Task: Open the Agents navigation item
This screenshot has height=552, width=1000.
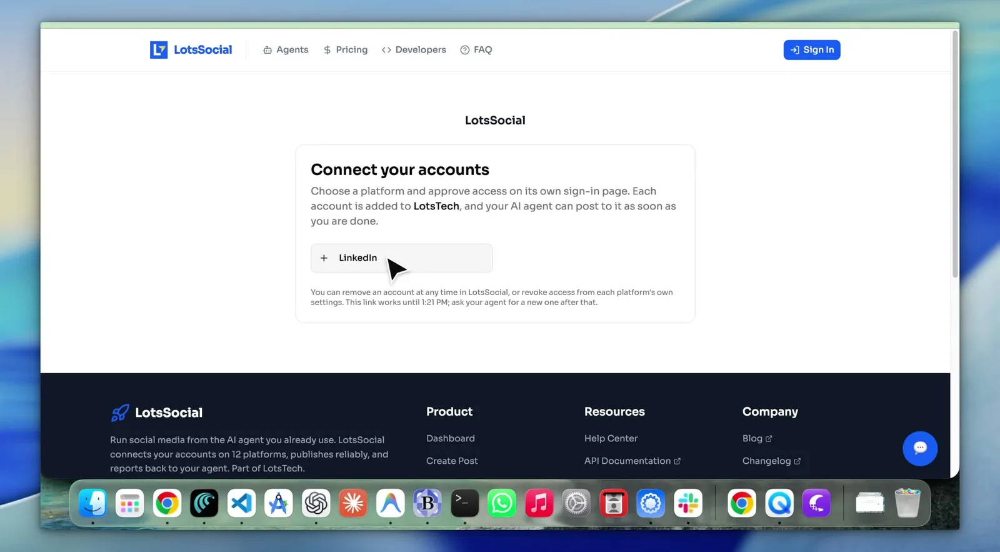Action: click(286, 50)
